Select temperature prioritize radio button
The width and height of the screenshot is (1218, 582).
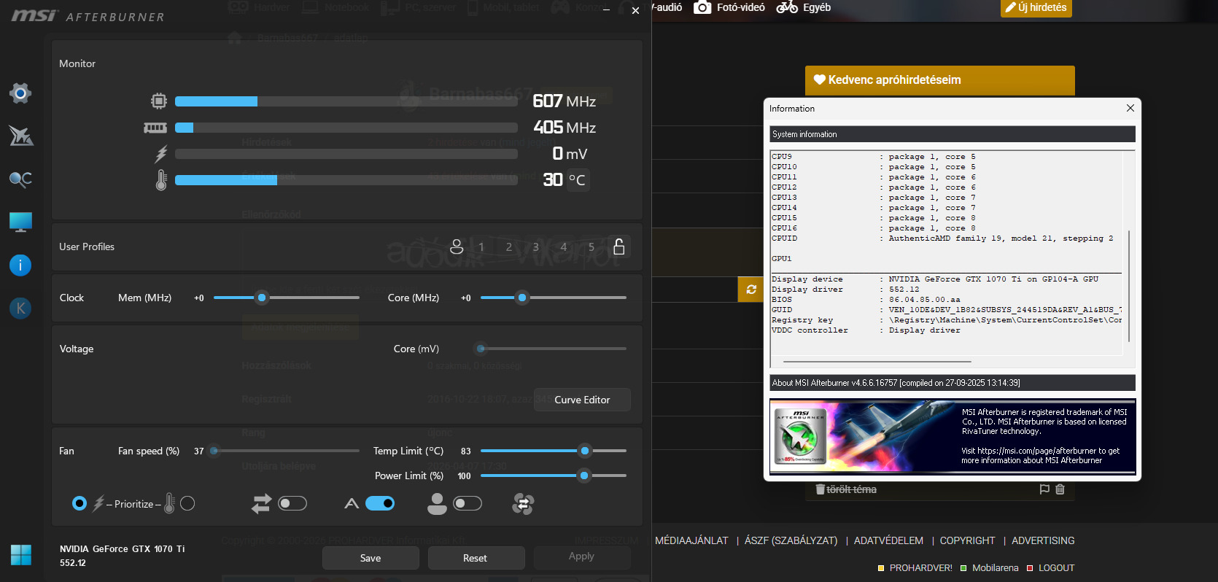187,503
